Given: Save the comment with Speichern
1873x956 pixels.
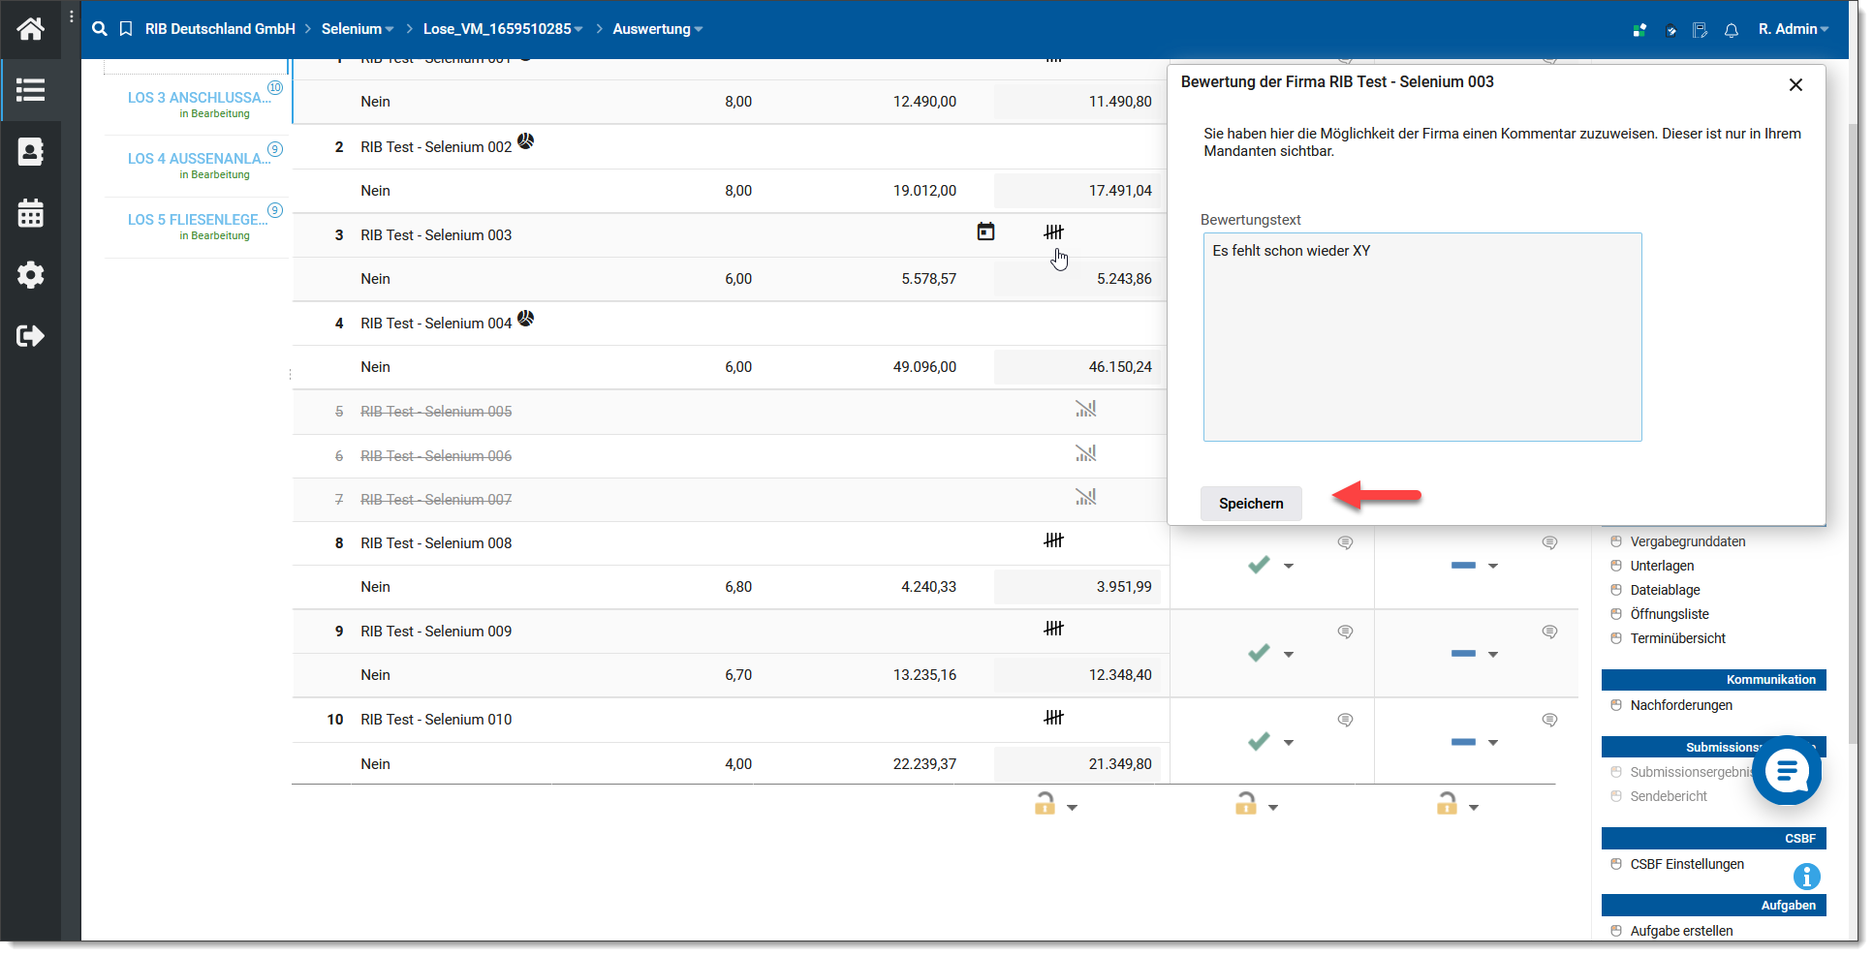Looking at the screenshot, I should click(x=1251, y=504).
